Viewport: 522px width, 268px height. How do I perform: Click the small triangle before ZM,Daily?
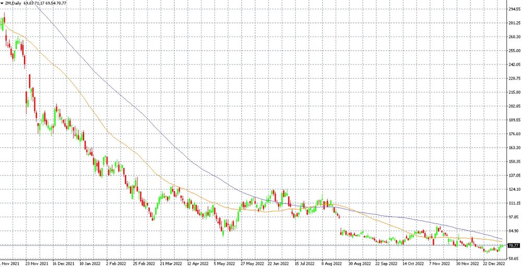click(x=2, y=3)
